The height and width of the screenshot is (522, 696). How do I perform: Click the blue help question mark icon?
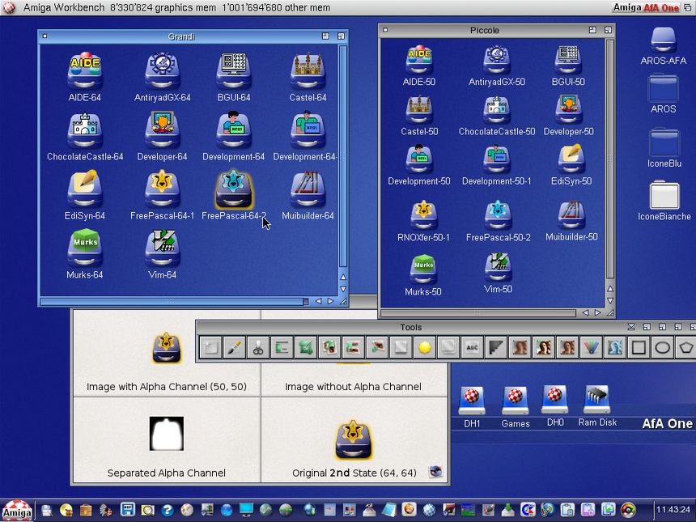[x=168, y=510]
